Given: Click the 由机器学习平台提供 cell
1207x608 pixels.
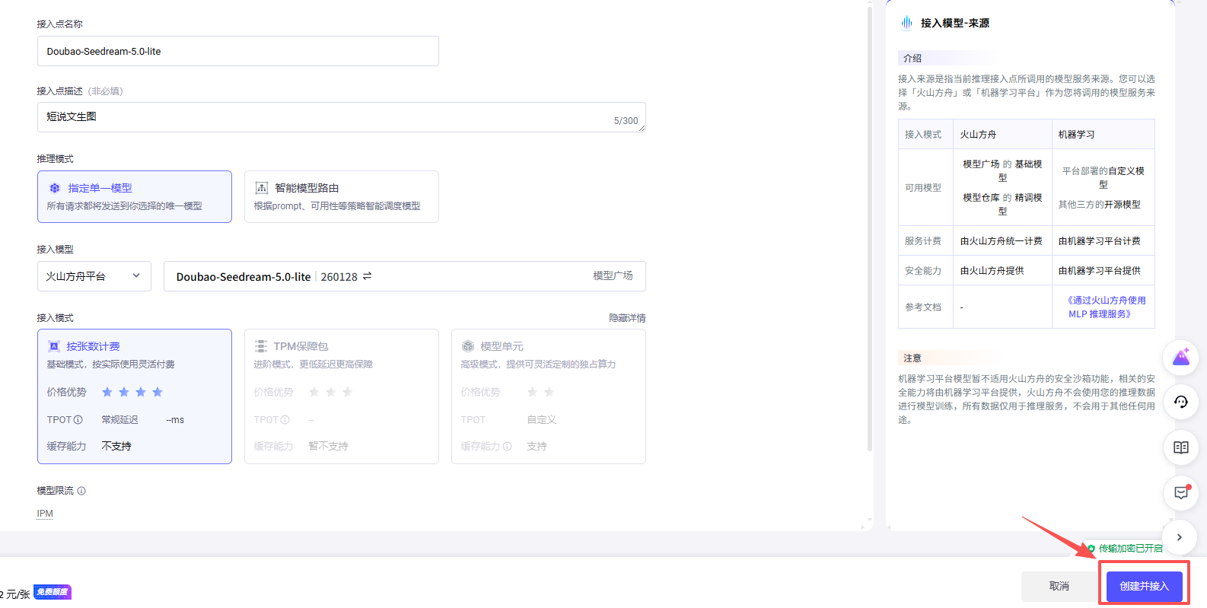Looking at the screenshot, I should point(1103,270).
